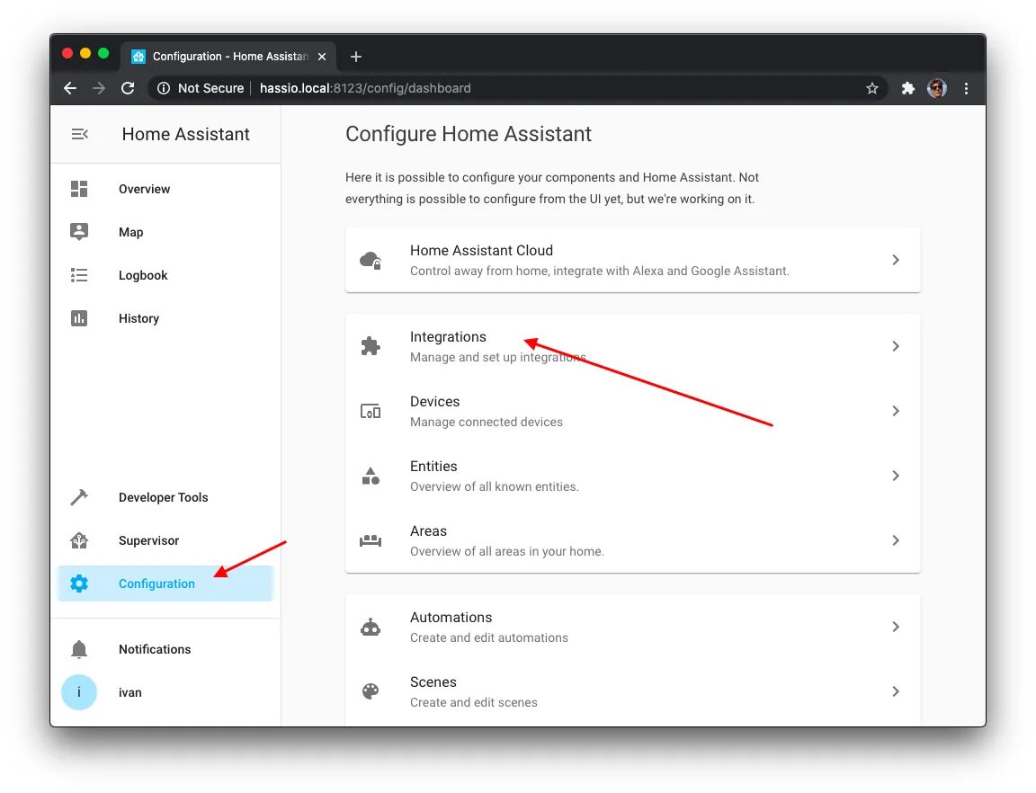Open the Scenes entry
This screenshot has height=793, width=1036.
[633, 691]
